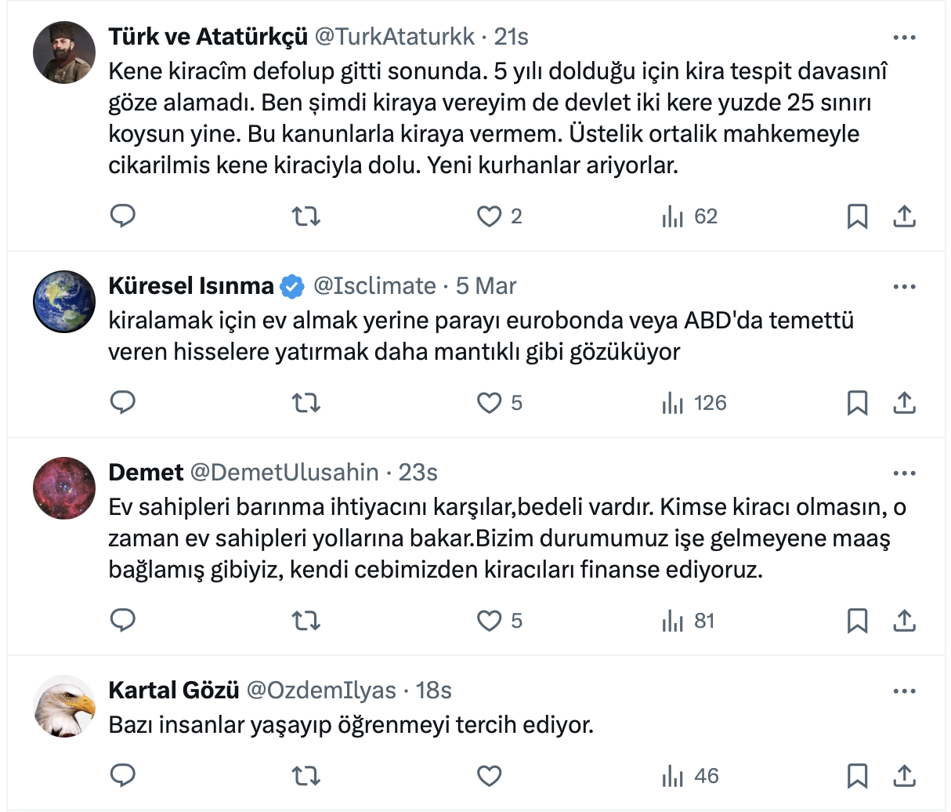Open the 5 Mar timestamp link

[486, 286]
